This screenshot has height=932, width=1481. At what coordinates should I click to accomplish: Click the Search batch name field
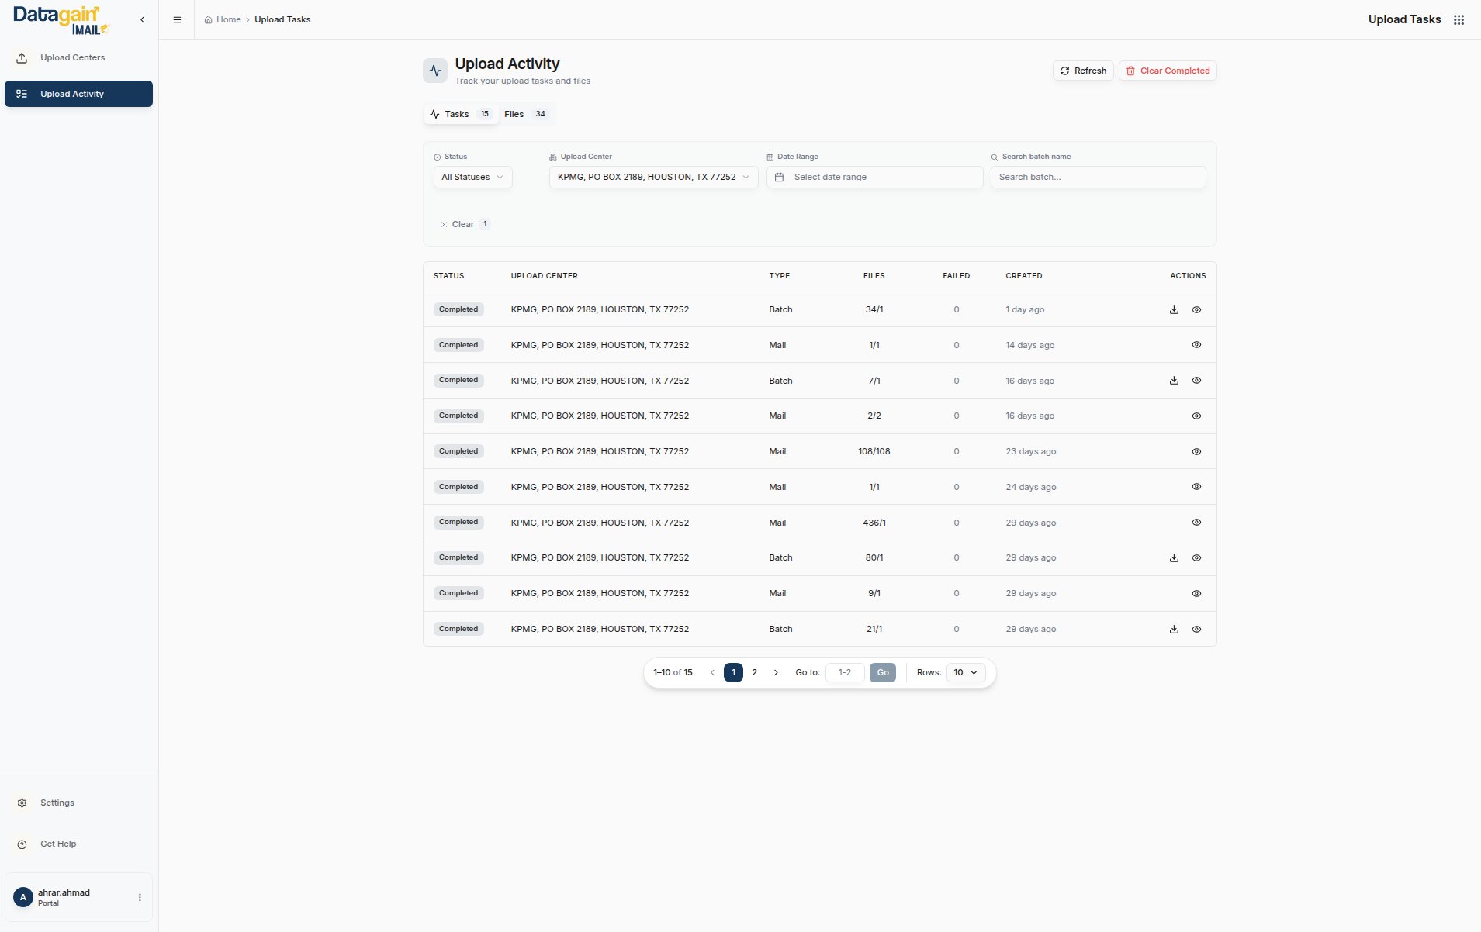click(1098, 178)
